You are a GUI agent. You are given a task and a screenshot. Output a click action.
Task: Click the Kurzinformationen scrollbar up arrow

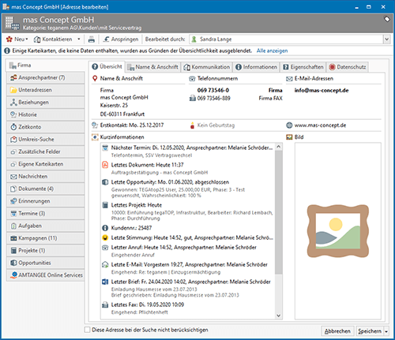pyautogui.click(x=279, y=147)
